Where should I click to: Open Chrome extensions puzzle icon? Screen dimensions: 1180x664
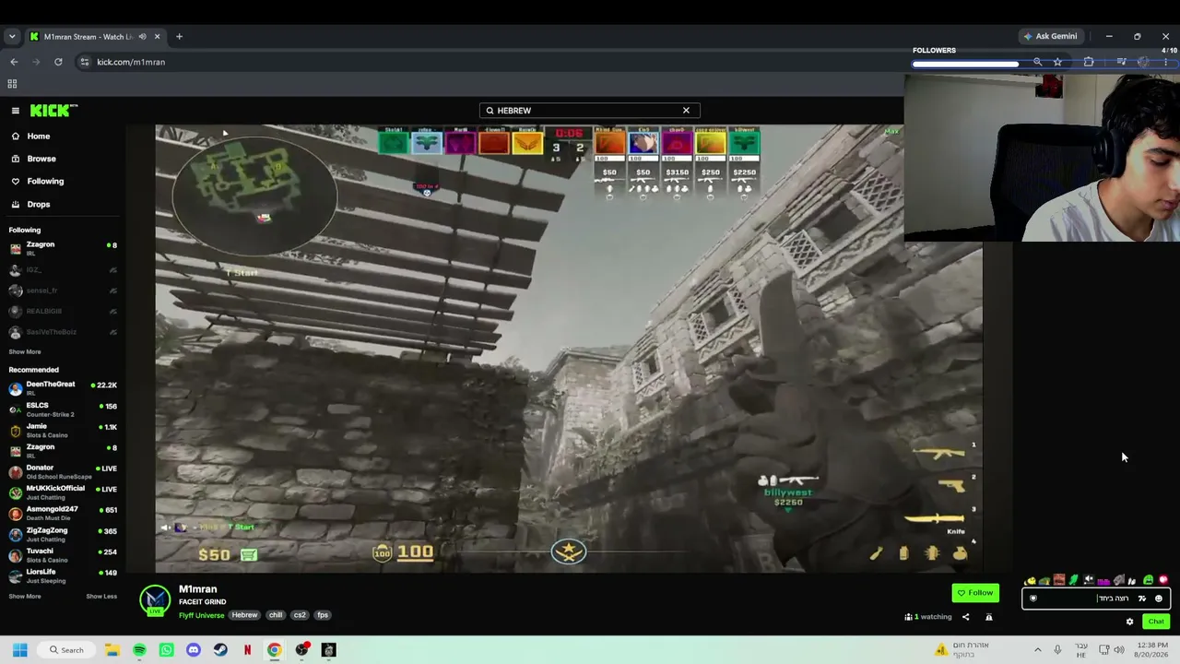tap(1089, 62)
